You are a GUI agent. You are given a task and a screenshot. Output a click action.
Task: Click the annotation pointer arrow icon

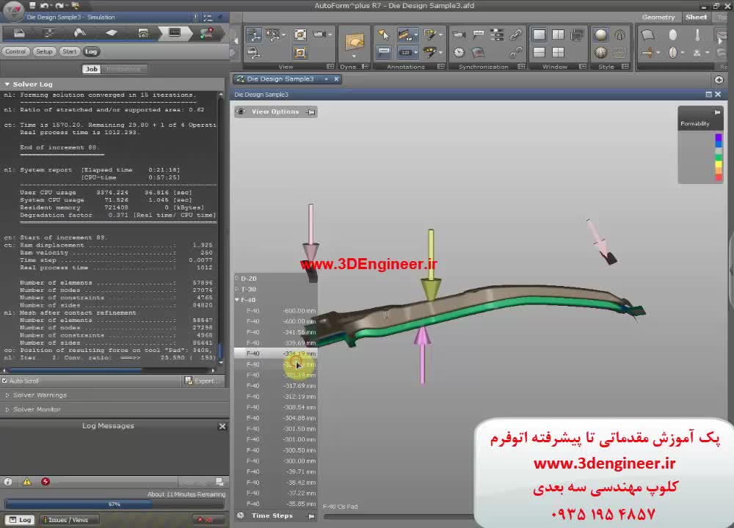[384, 34]
